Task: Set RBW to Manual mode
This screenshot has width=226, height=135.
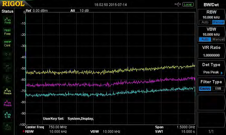Action: 218,22
